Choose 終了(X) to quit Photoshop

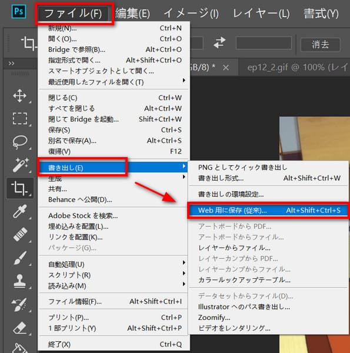click(x=115, y=344)
